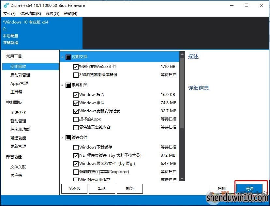Click the 常用工具 section header

pyautogui.click(x=14, y=56)
